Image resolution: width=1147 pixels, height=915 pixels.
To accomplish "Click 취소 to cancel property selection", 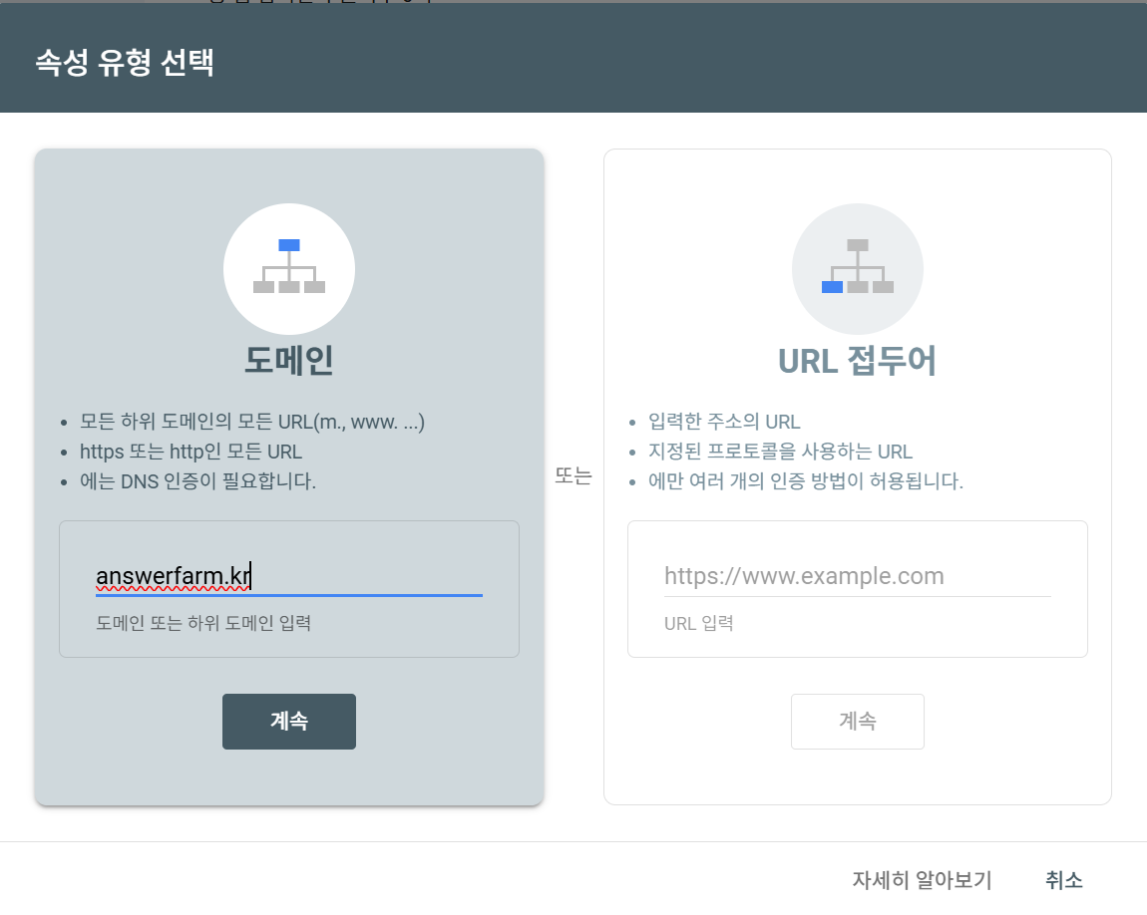I will coord(1063,881).
